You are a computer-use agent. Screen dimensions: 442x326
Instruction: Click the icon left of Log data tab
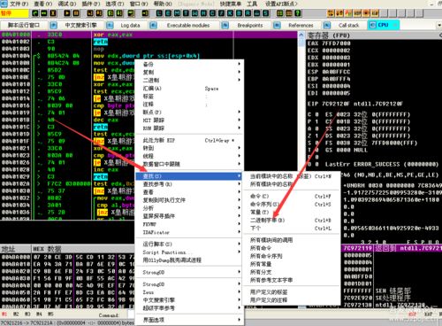point(110,26)
